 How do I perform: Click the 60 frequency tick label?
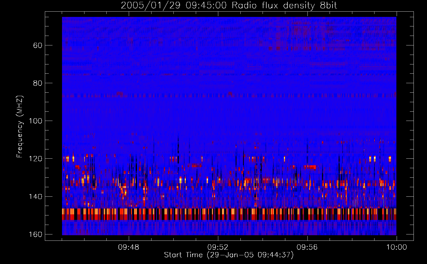tap(38, 45)
